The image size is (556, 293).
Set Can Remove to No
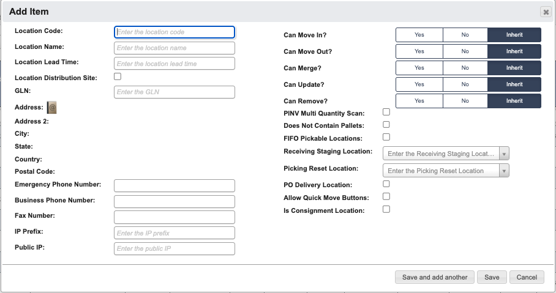tap(465, 100)
